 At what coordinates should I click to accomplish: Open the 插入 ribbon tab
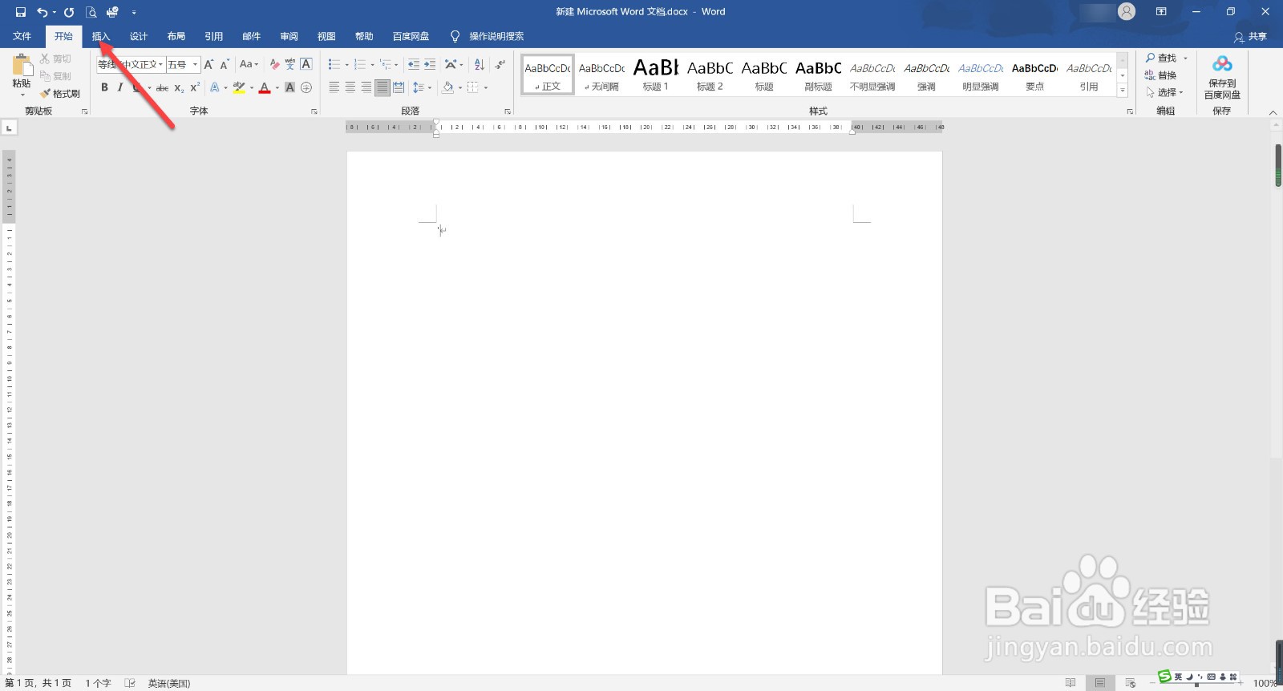pyautogui.click(x=101, y=36)
